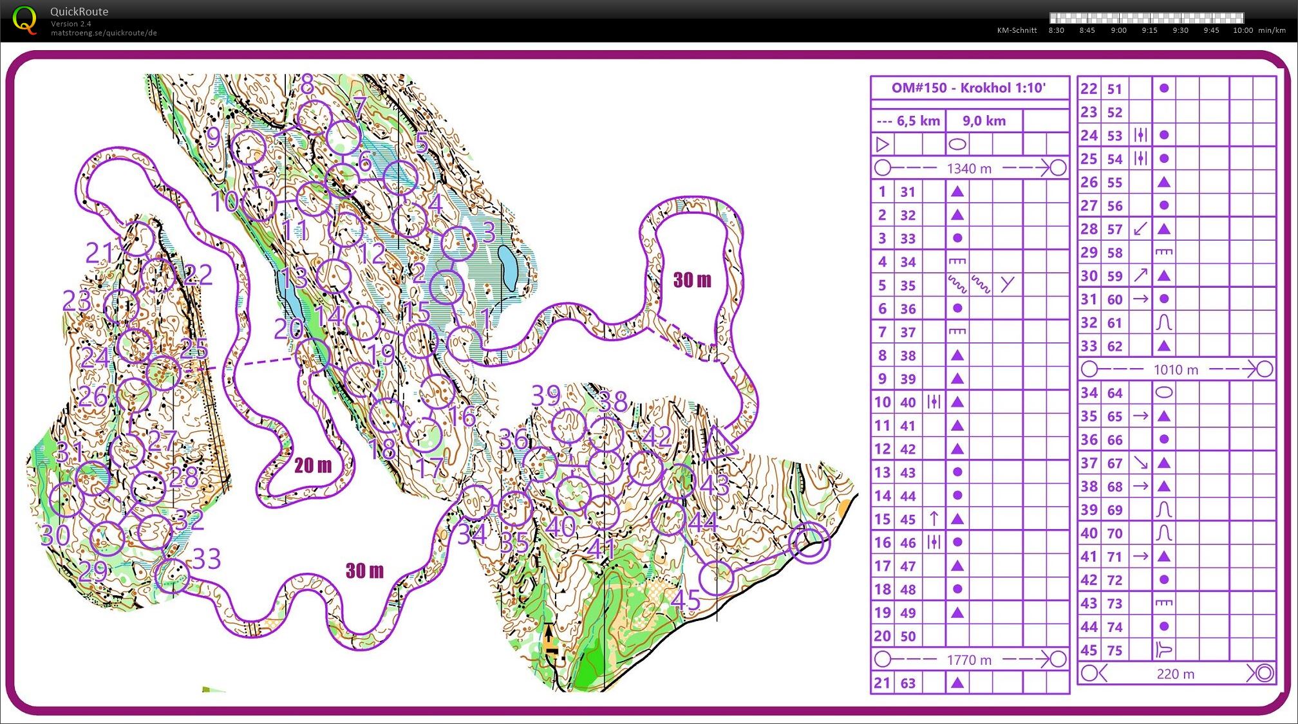1298x724 pixels.
Task: Click control circle 21 on the map
Action: tap(138, 239)
